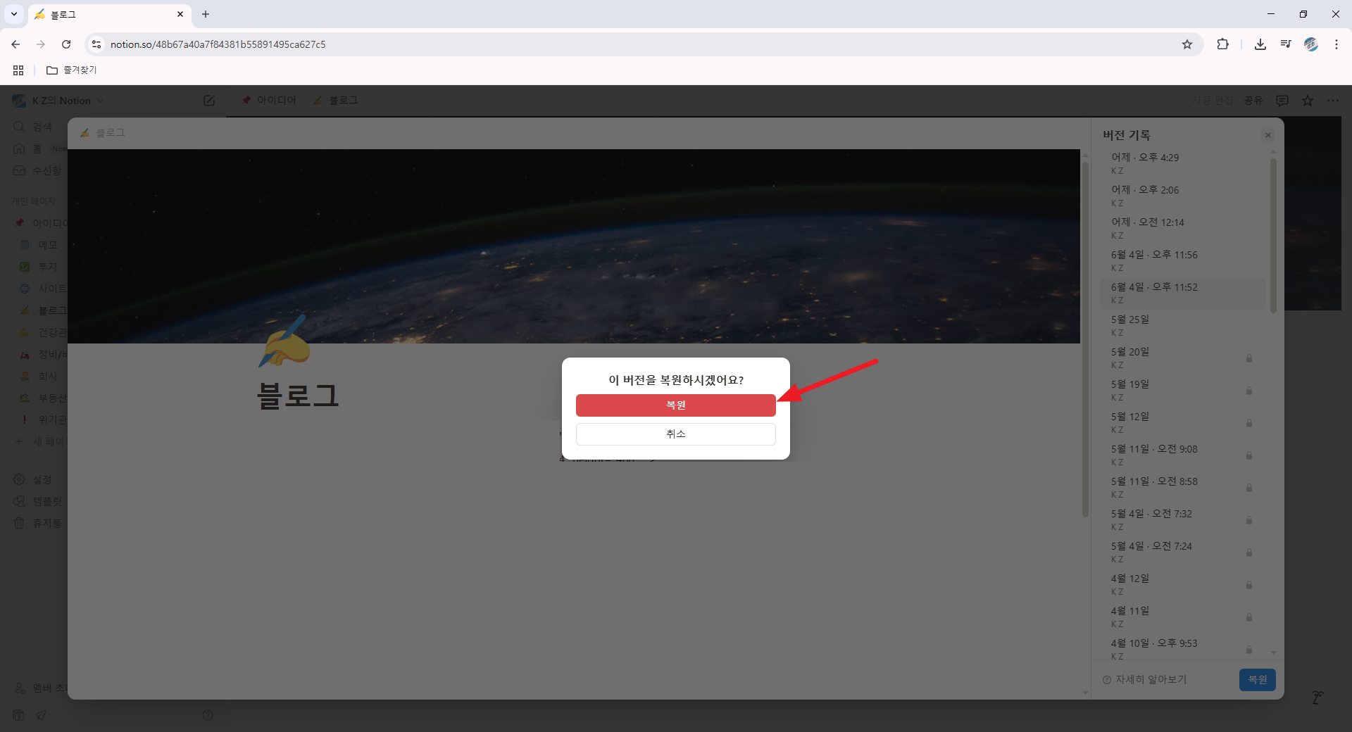The height and width of the screenshot is (732, 1352).
Task: Select version 4월 10일 · 오후 9:53
Action: [x=1182, y=649]
